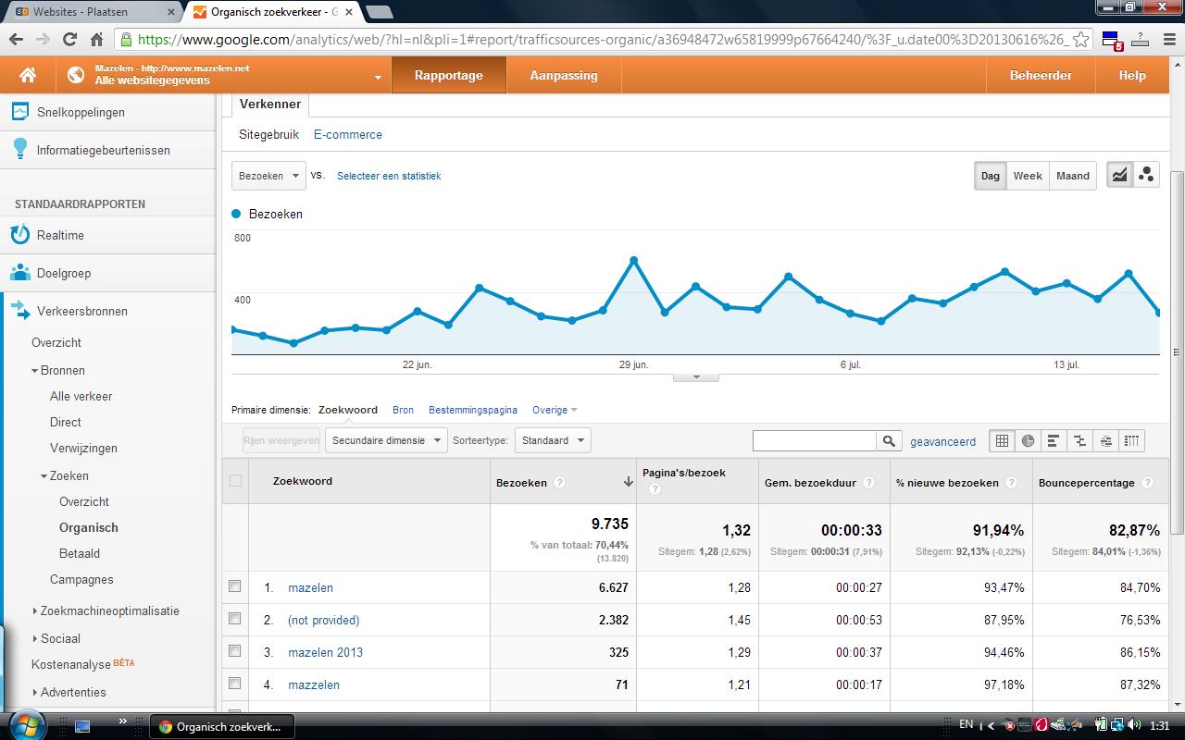The image size is (1185, 740).
Task: Switch to E-commerce tab
Action: pos(348,134)
